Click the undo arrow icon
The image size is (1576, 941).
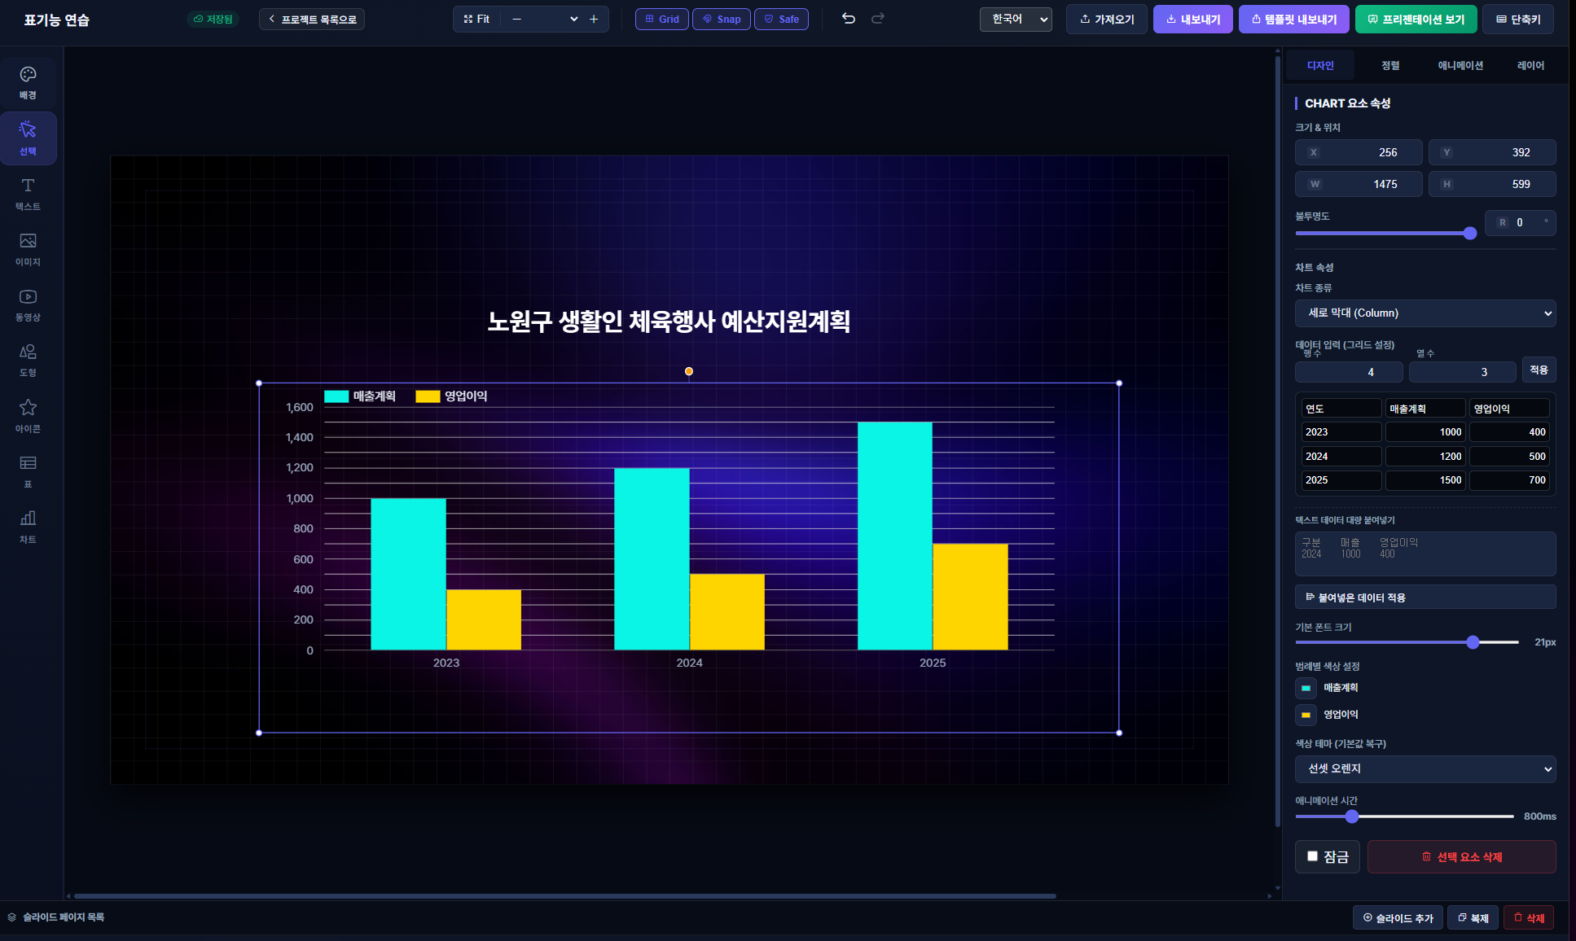pos(849,19)
